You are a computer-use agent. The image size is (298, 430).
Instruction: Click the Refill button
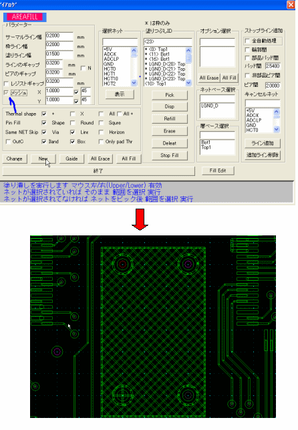click(170, 119)
